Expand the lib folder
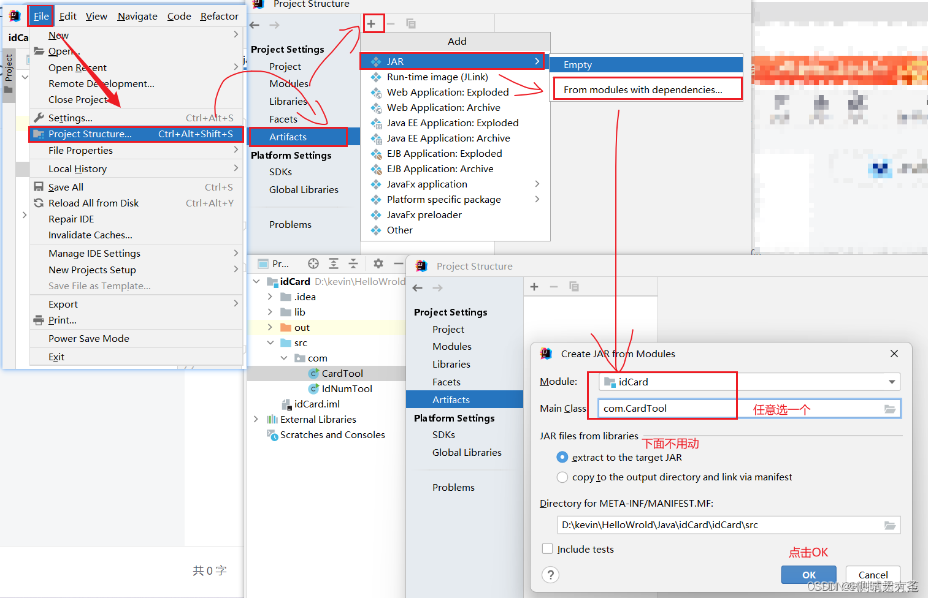The height and width of the screenshot is (598, 928). (270, 312)
